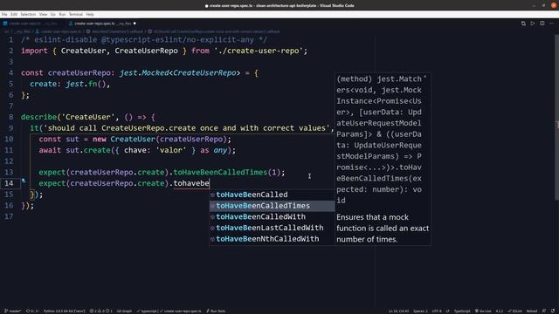
Task: Open the Go menu
Action: click(x=53, y=14)
